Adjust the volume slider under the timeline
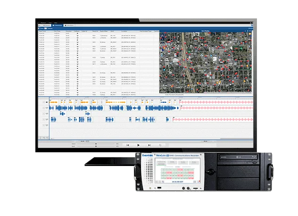The width and height of the screenshot is (298, 216). [x=97, y=143]
